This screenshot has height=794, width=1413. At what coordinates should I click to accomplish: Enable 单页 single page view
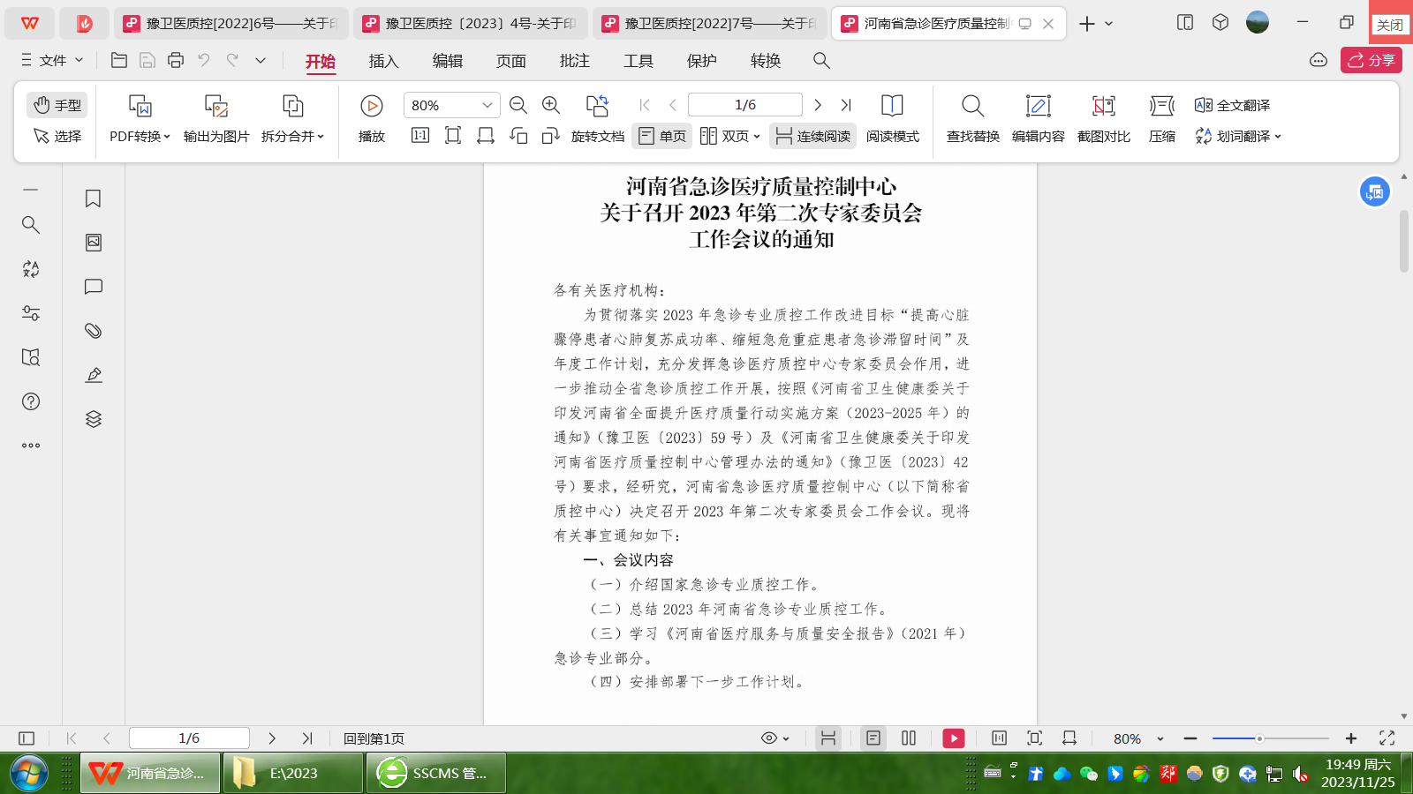click(x=662, y=136)
